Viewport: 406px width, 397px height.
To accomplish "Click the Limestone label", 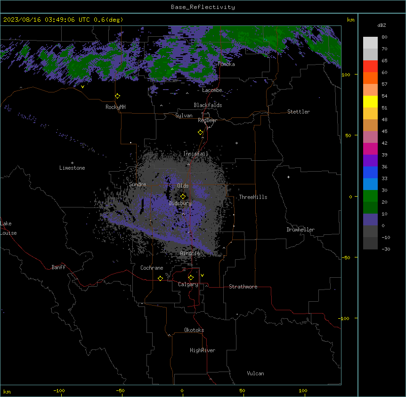I will [72, 168].
